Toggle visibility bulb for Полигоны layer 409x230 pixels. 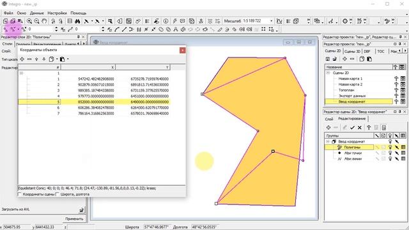click(x=390, y=148)
